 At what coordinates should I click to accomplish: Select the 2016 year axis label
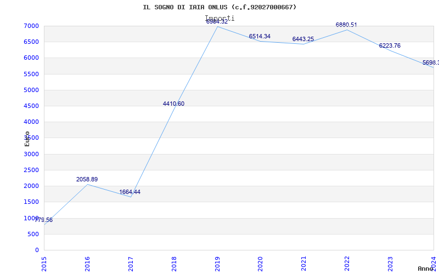pyautogui.click(x=87, y=264)
